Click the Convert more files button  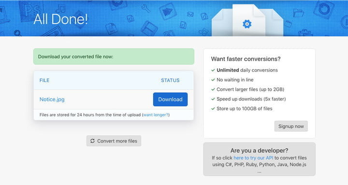114,141
